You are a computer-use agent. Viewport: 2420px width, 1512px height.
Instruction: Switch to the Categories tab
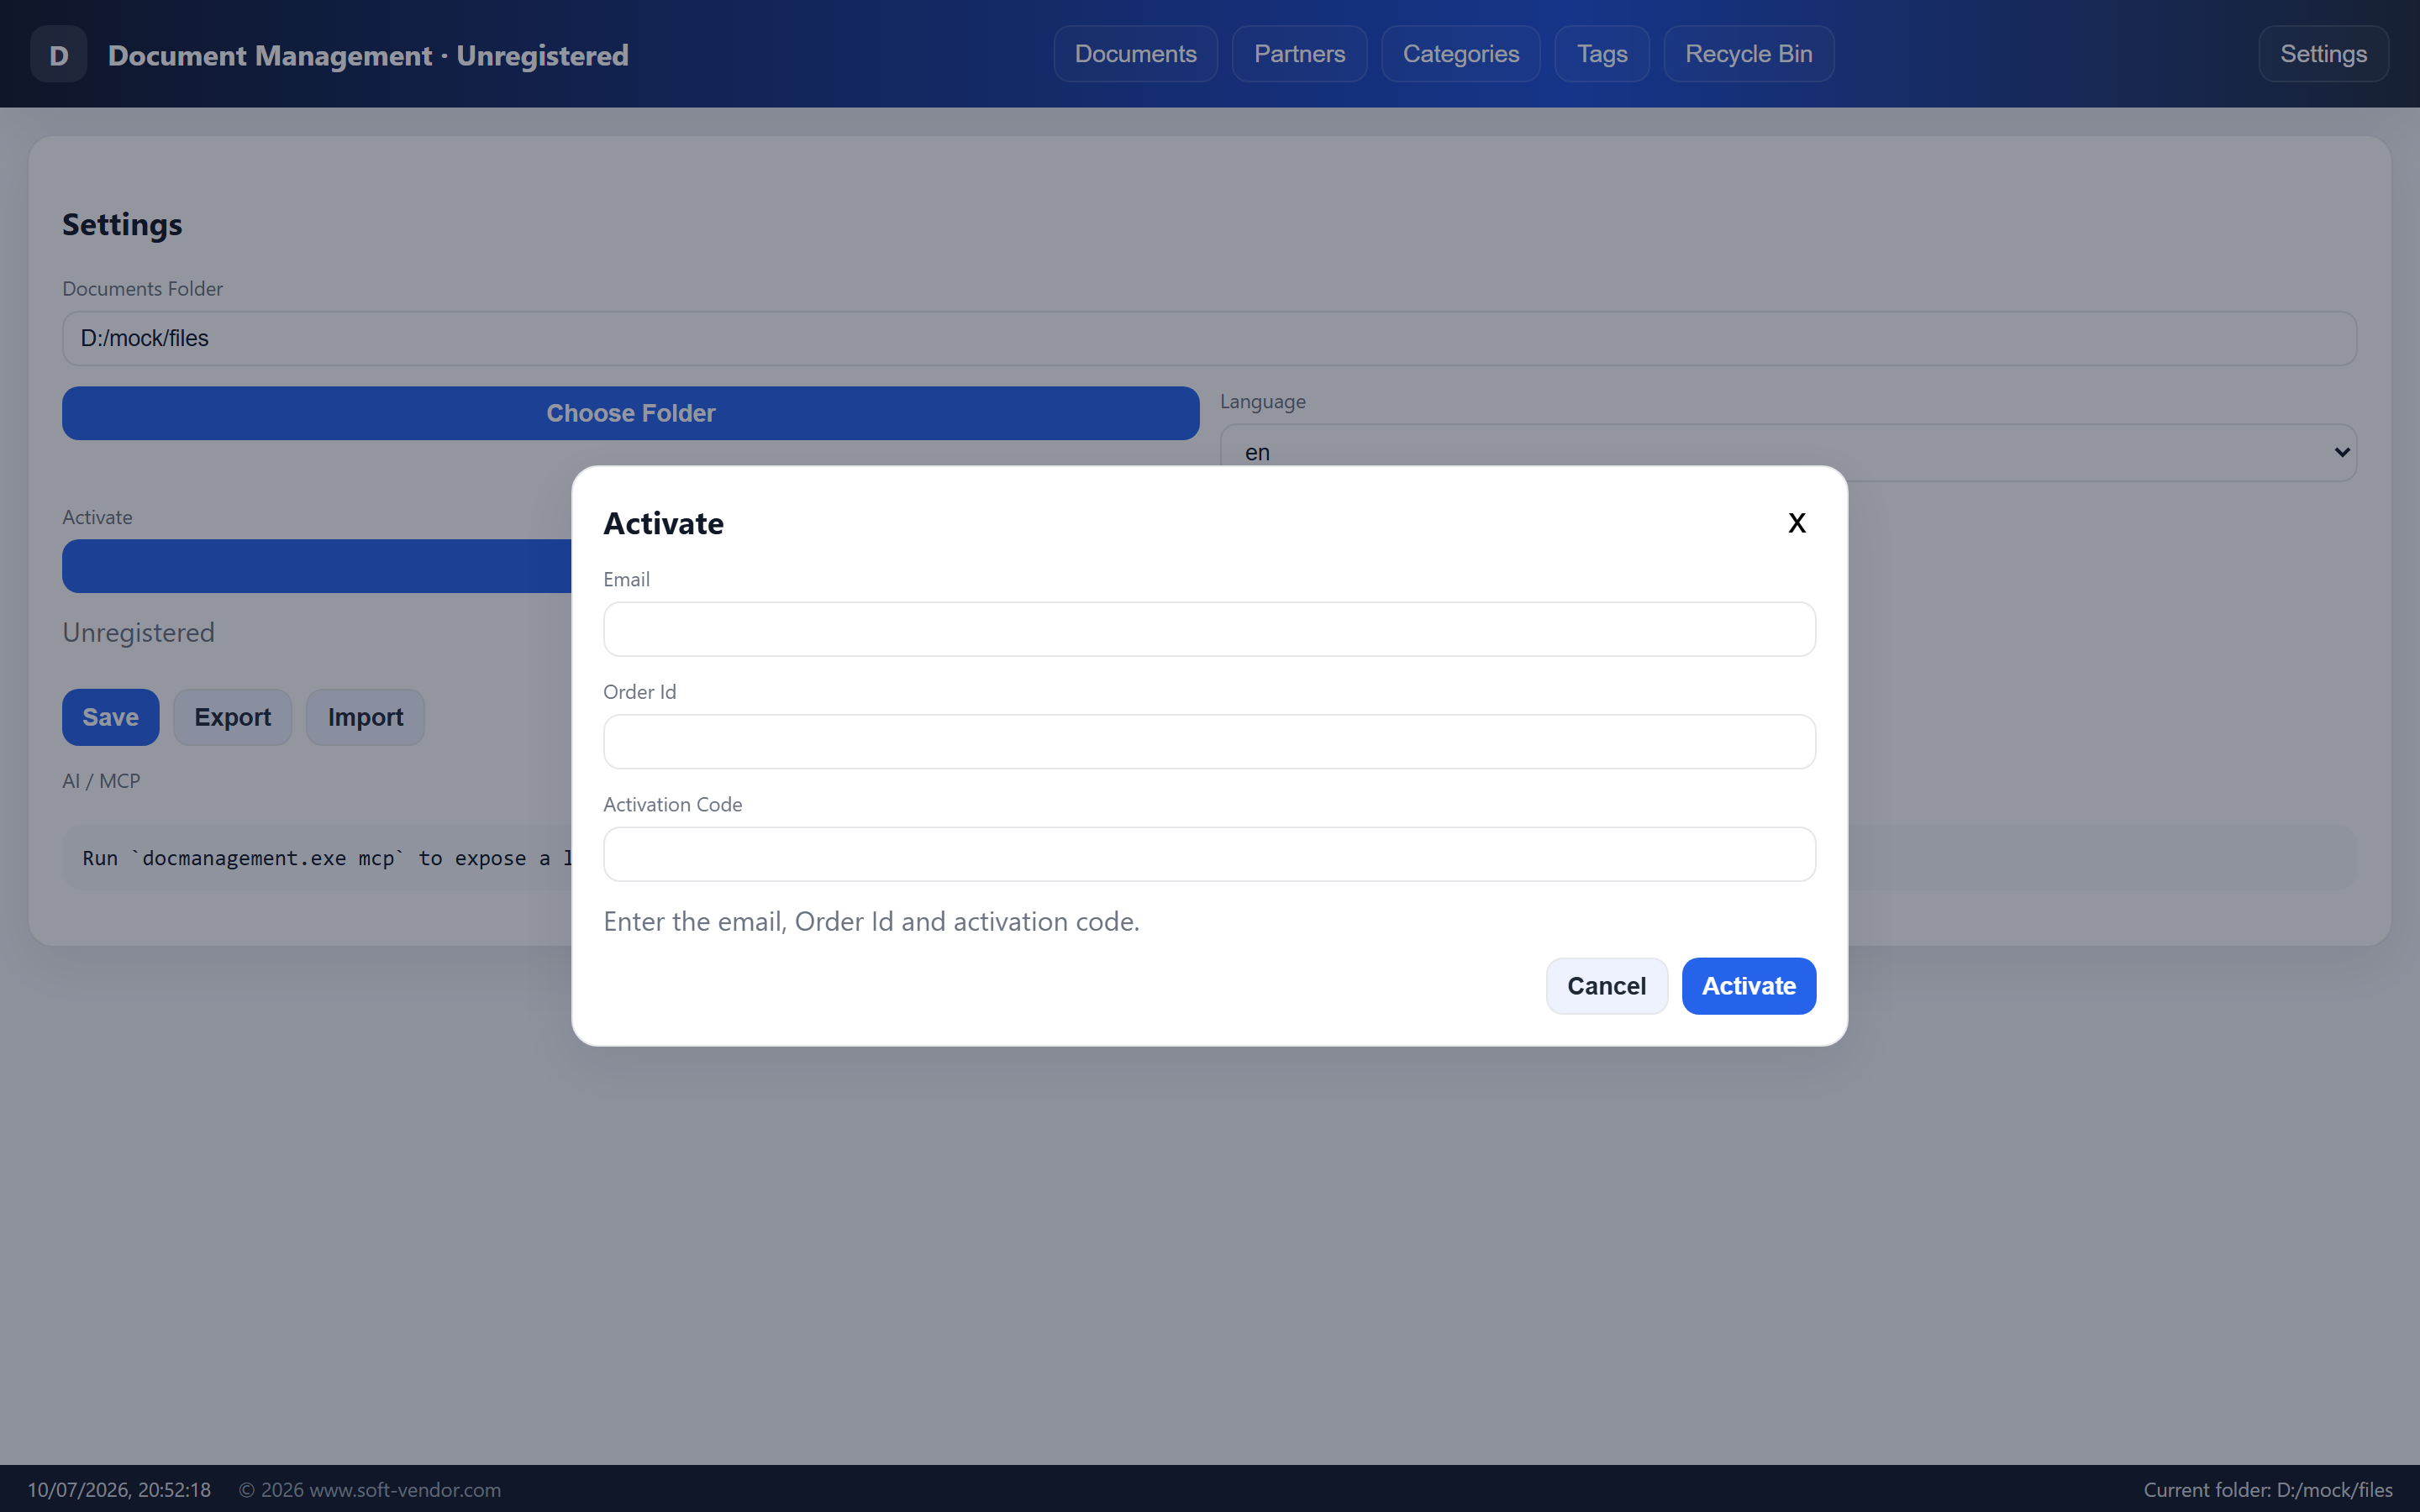(1461, 54)
